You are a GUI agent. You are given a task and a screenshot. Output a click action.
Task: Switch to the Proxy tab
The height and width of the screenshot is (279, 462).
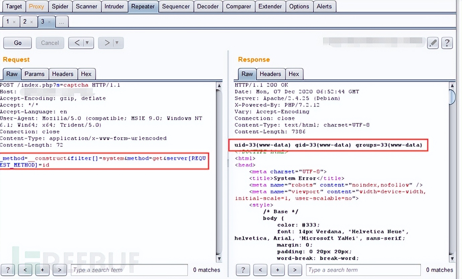tap(36, 6)
